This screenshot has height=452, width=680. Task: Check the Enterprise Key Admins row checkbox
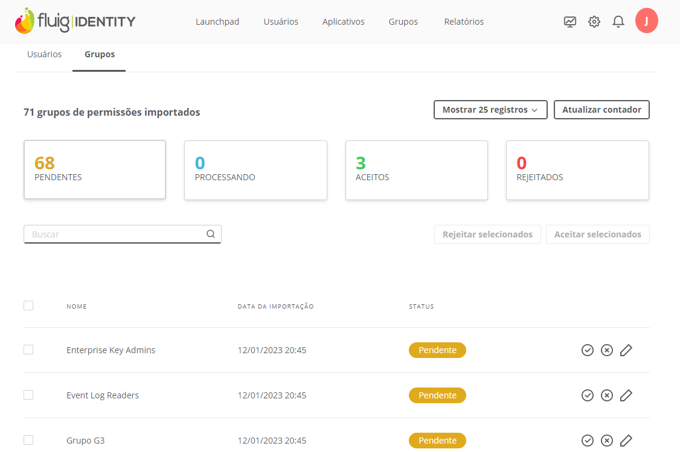28,350
